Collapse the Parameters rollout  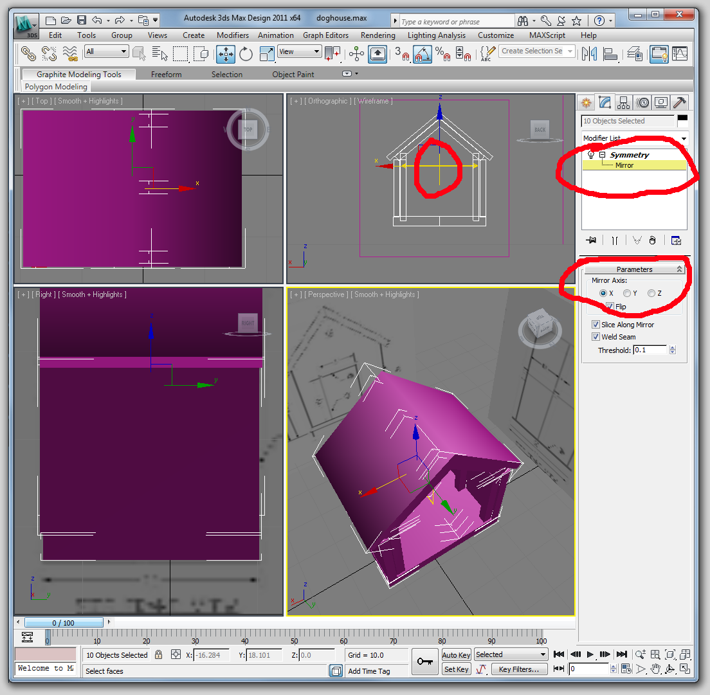tap(634, 269)
